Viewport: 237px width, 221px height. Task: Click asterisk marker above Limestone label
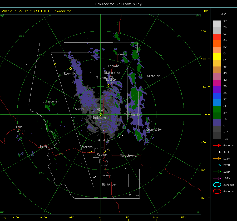pos(50,99)
